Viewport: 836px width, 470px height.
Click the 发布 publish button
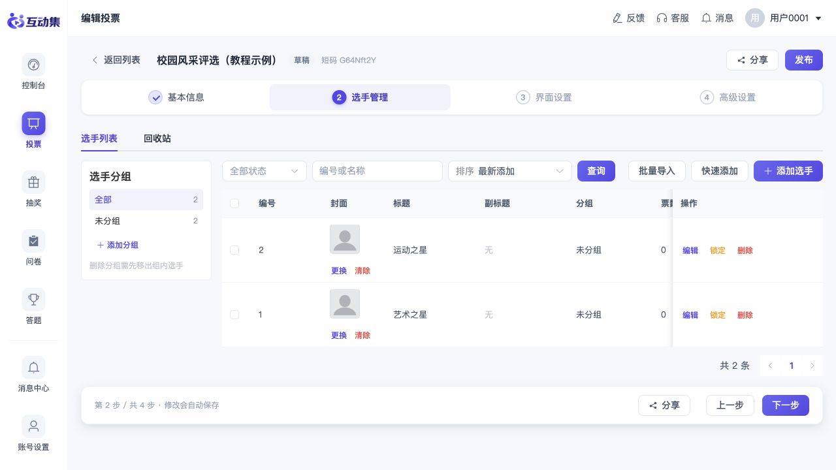pyautogui.click(x=804, y=60)
